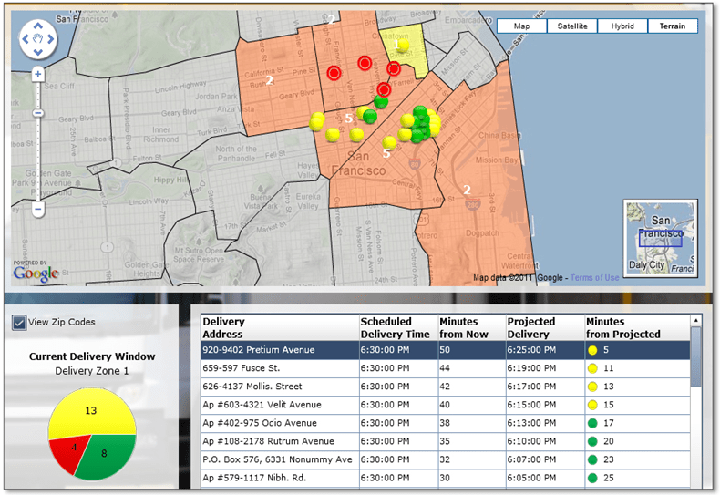Image resolution: width=720 pixels, height=495 pixels.
Task: Switch the map to Satellite view
Action: click(x=571, y=26)
